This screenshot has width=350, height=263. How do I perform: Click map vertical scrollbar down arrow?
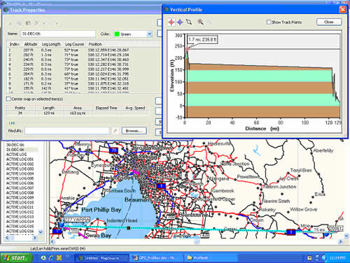(346, 236)
